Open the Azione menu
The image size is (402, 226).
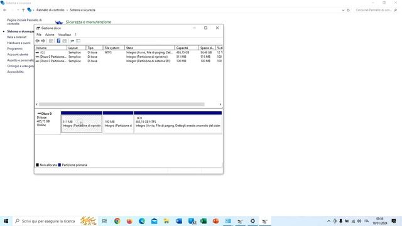50,35
